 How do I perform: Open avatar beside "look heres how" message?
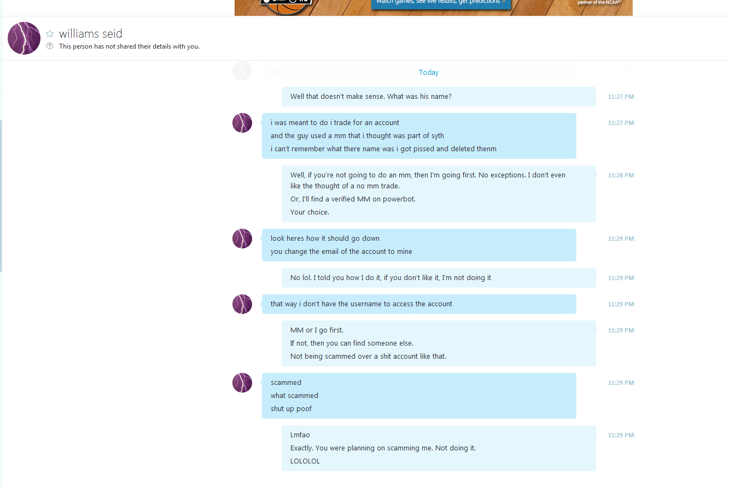[242, 239]
